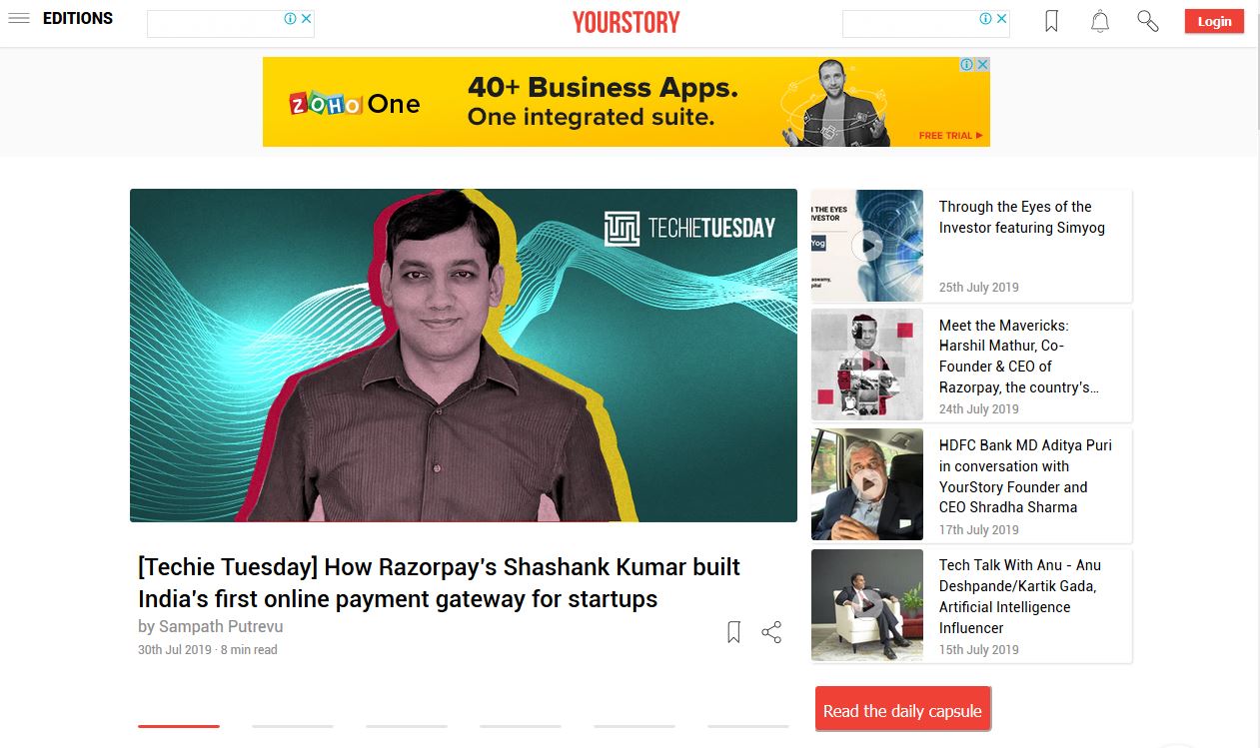The image size is (1260, 748).
Task: Share the Techie Tuesday article
Action: tap(771, 632)
